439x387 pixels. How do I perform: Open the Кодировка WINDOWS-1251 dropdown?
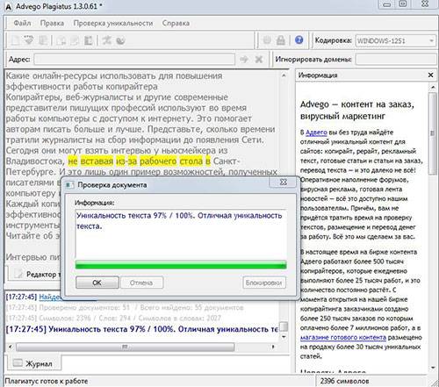(395, 40)
